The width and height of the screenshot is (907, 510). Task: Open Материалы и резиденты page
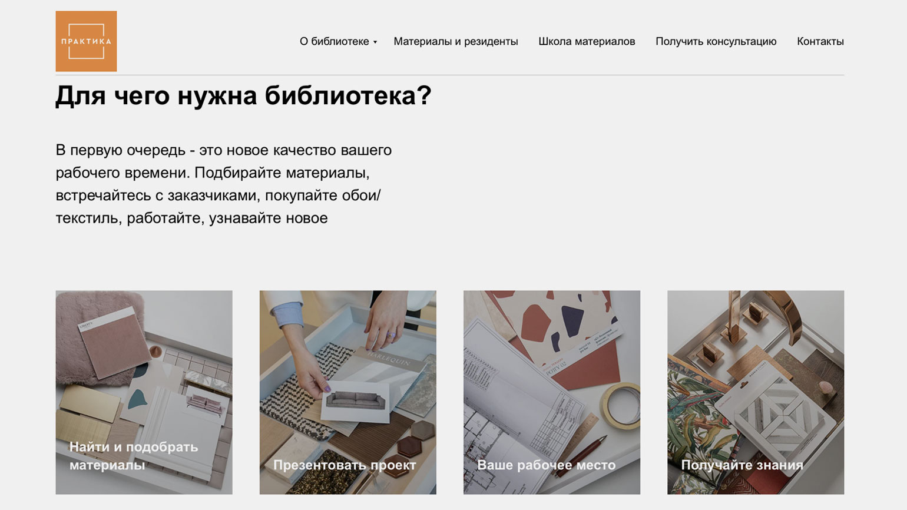coord(456,41)
